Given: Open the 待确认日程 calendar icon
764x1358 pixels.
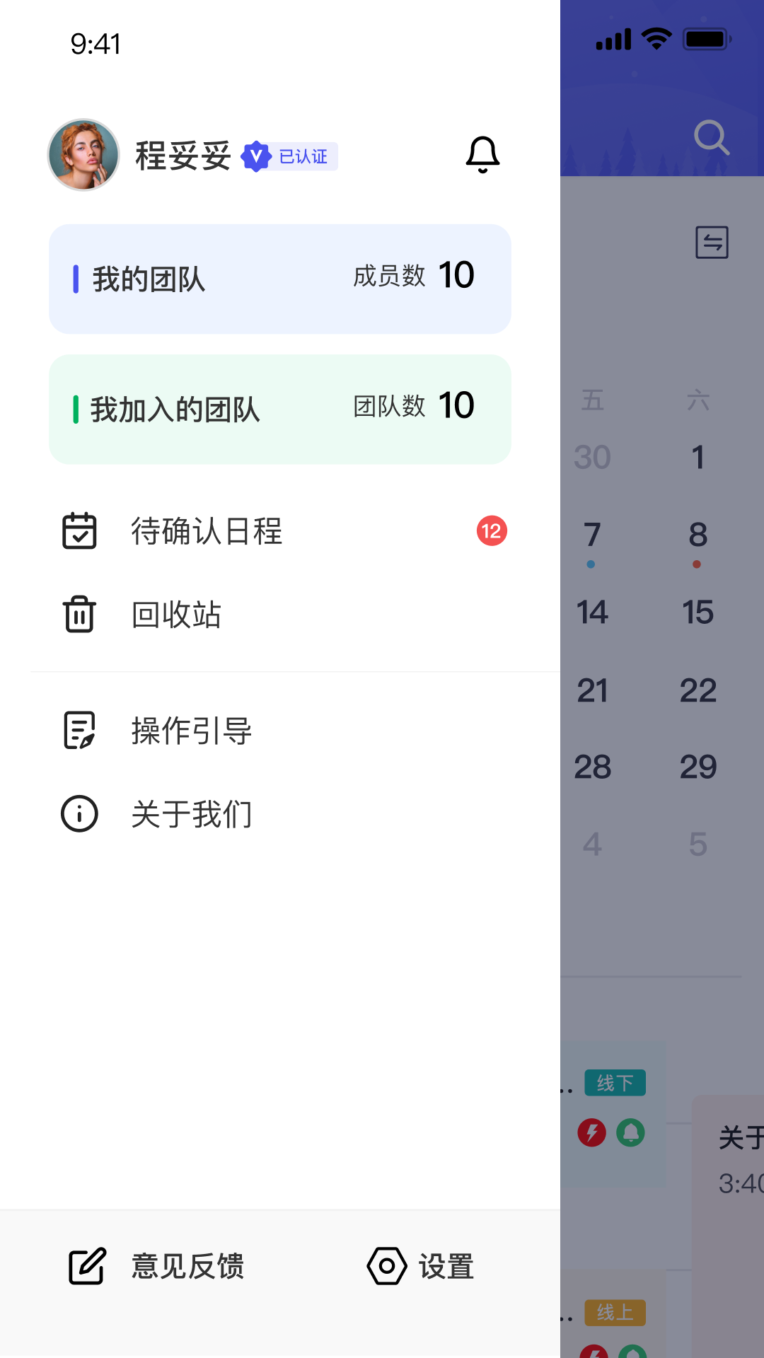Looking at the screenshot, I should point(79,531).
